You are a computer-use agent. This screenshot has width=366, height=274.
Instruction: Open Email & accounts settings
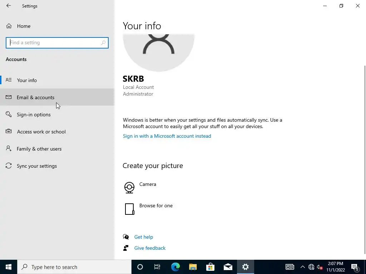pyautogui.click(x=57, y=97)
